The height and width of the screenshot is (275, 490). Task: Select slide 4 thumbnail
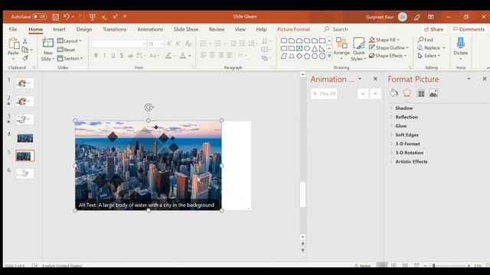(25, 137)
